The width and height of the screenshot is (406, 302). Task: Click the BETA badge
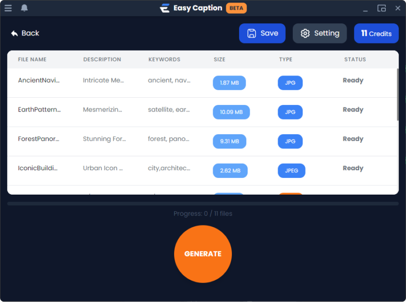(x=236, y=8)
